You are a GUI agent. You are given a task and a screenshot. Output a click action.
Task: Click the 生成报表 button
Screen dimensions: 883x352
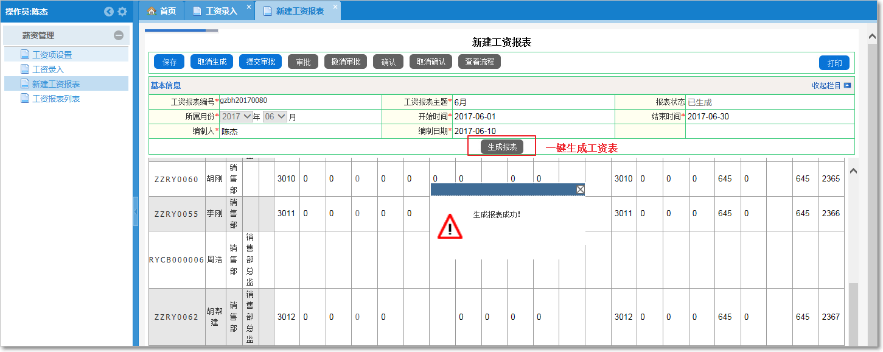(x=501, y=146)
